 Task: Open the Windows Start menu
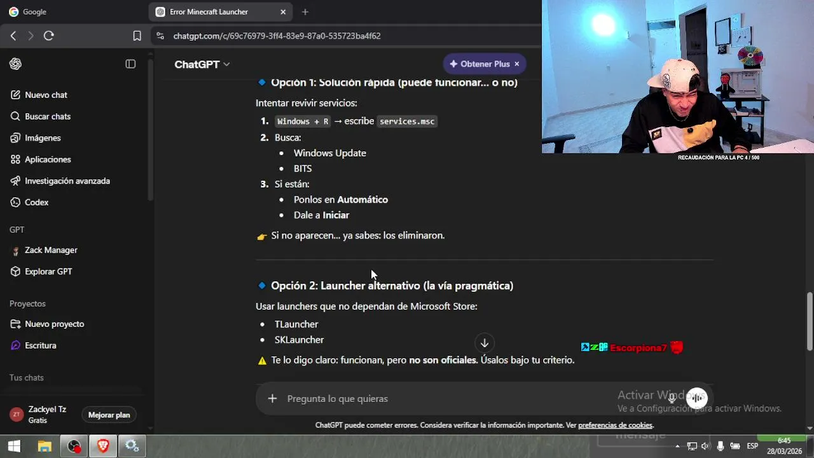coord(14,447)
